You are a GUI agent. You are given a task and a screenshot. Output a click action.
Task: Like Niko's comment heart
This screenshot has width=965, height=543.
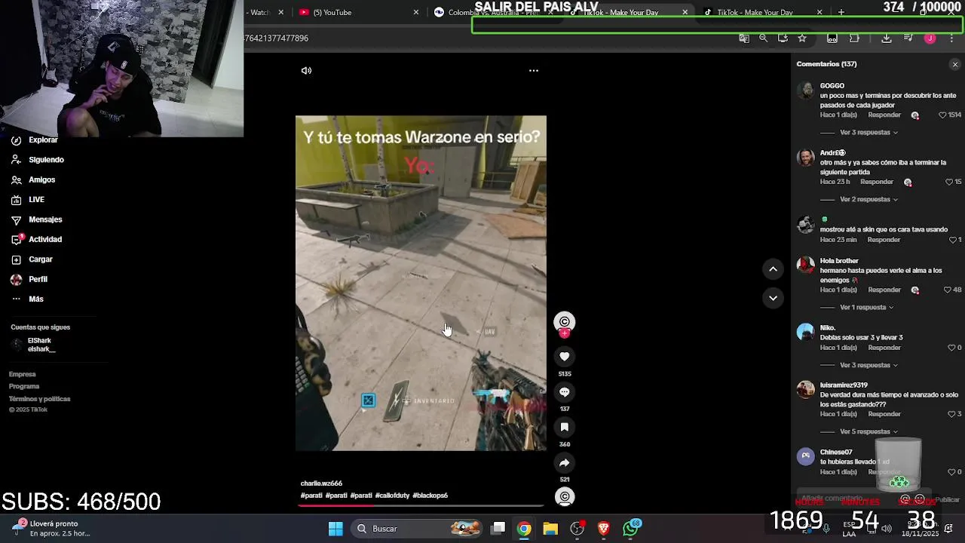[951, 348]
